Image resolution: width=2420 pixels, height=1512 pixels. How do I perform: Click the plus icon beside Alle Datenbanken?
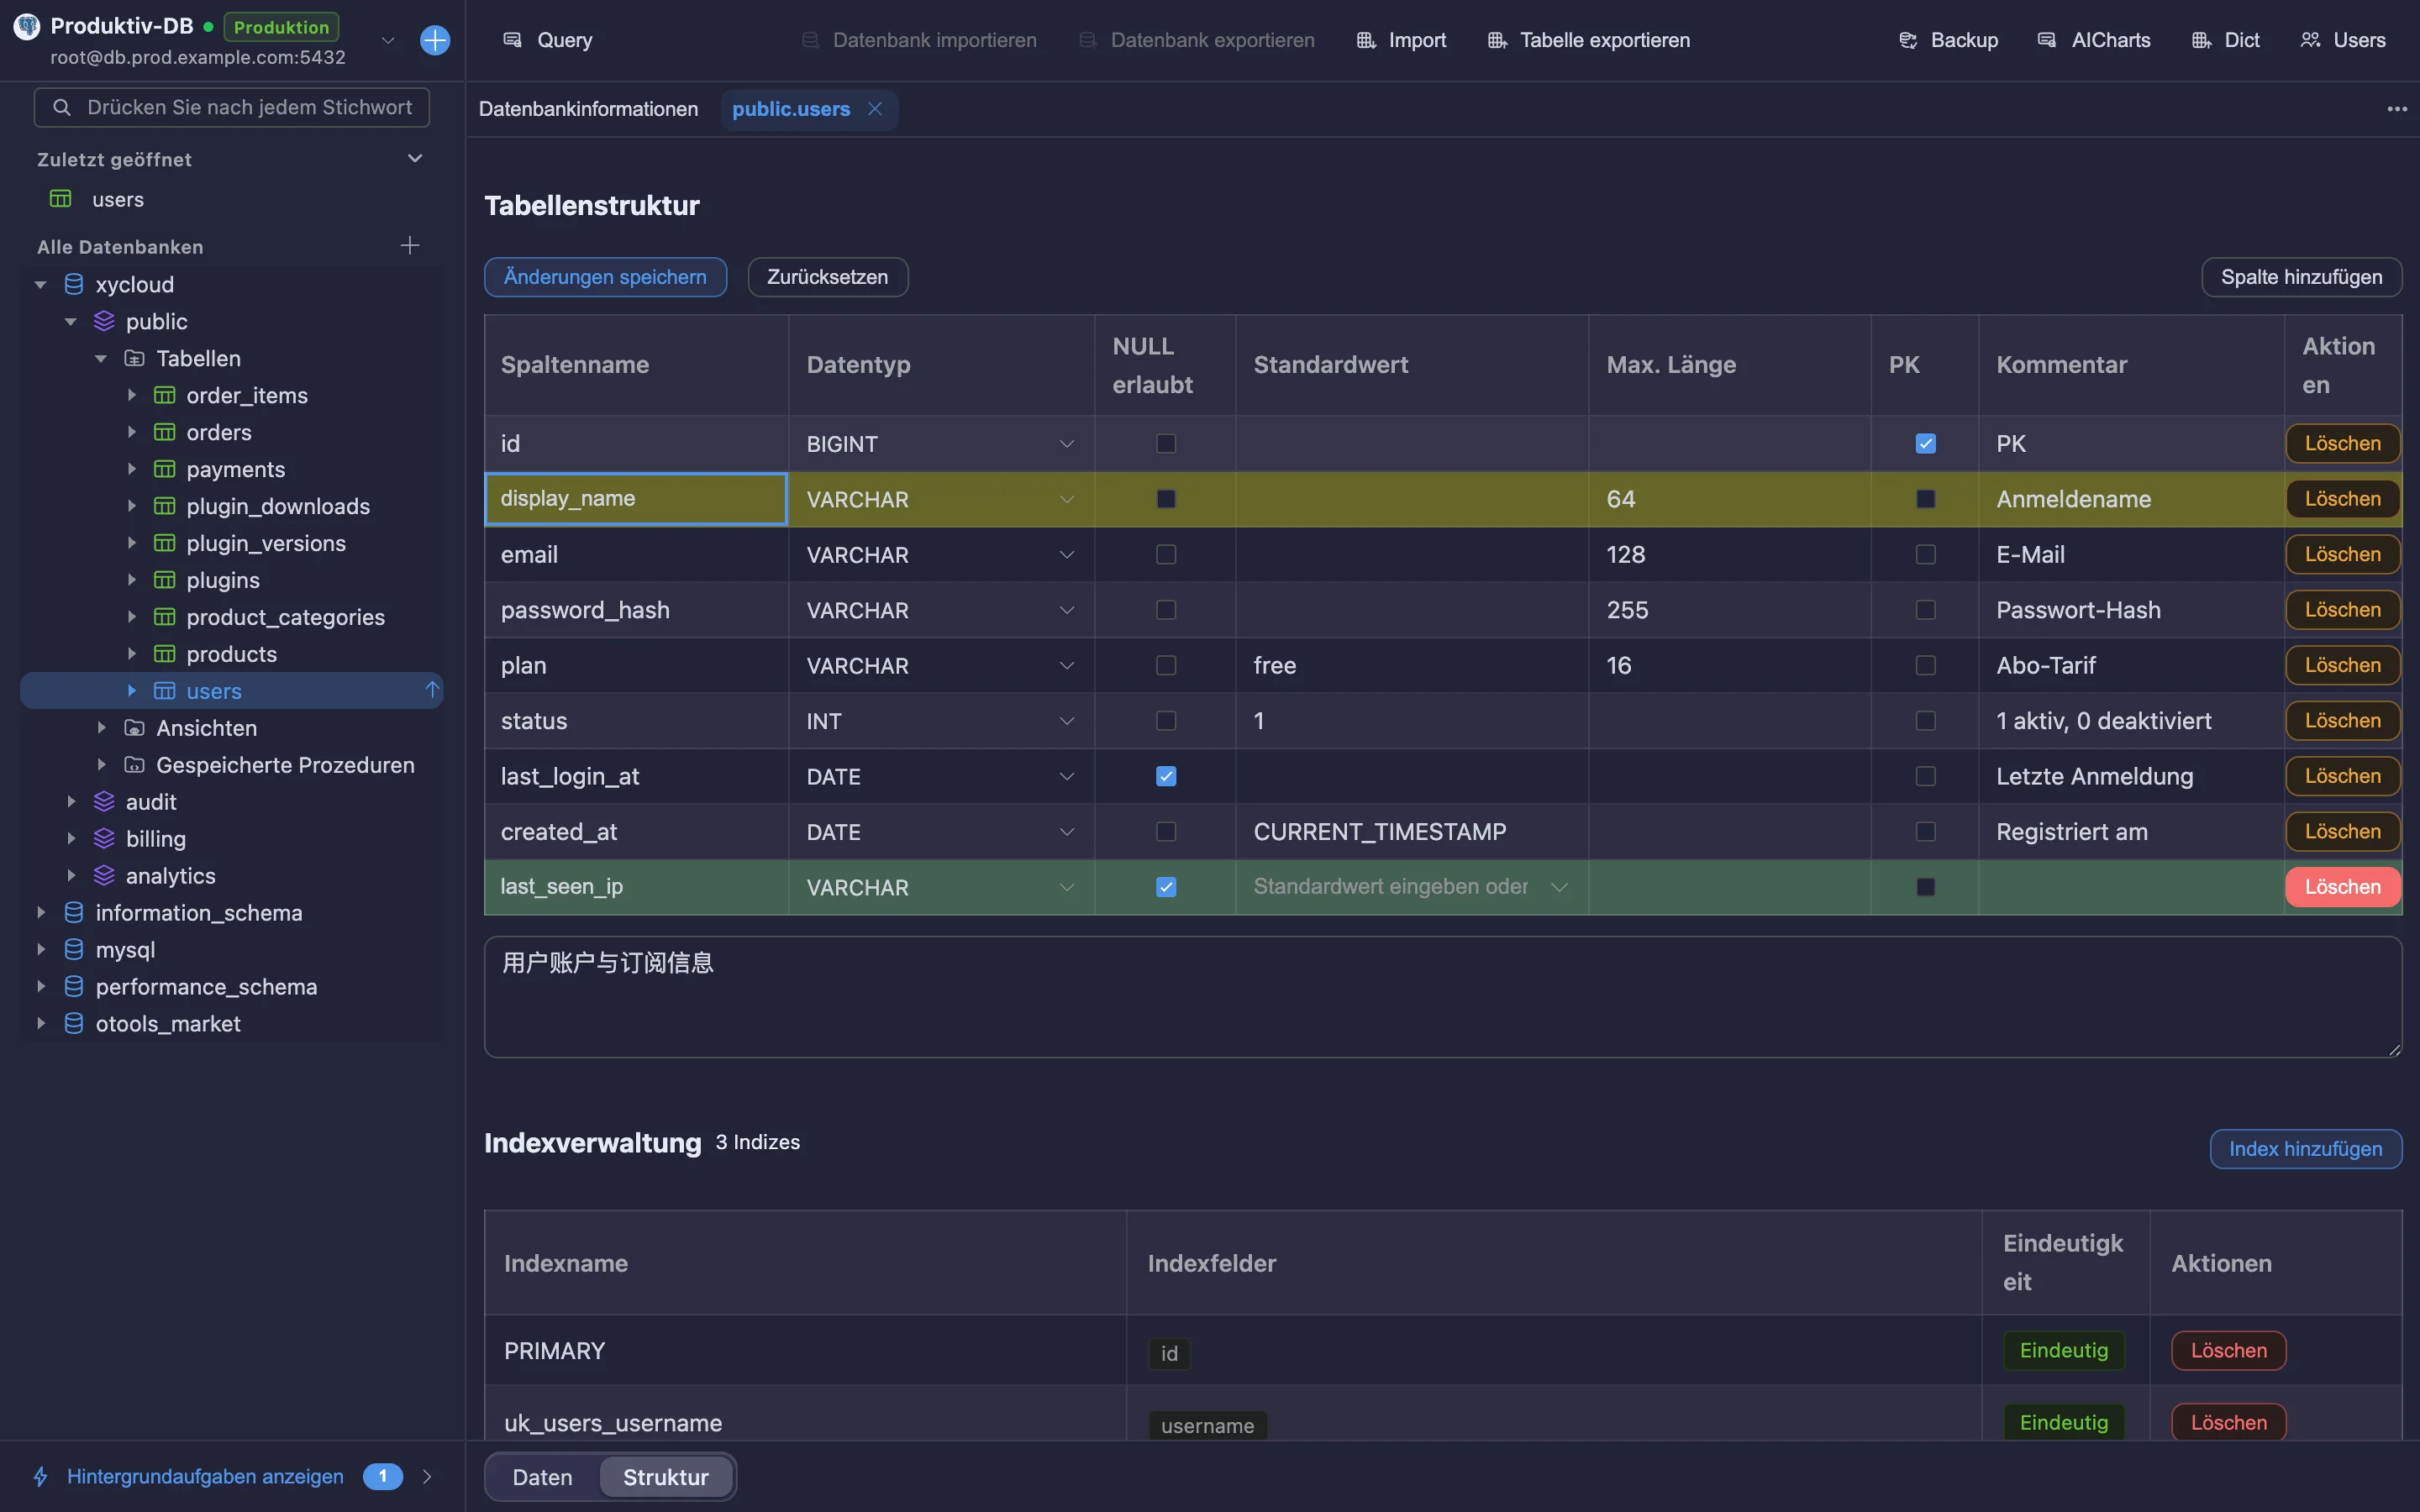coord(410,245)
